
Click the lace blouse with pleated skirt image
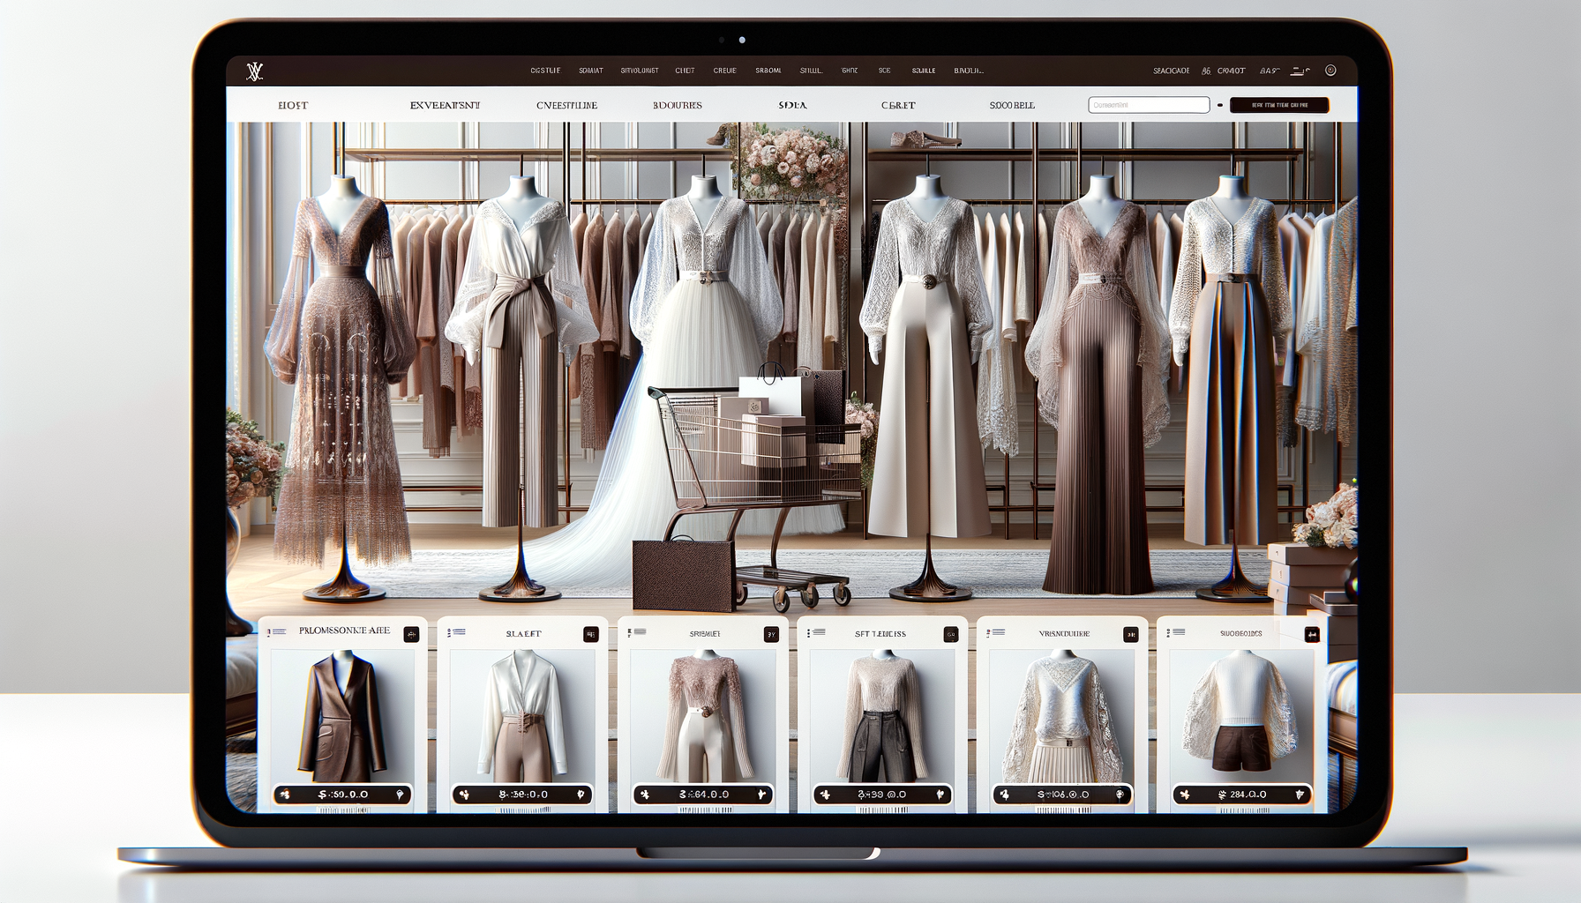[1062, 716]
